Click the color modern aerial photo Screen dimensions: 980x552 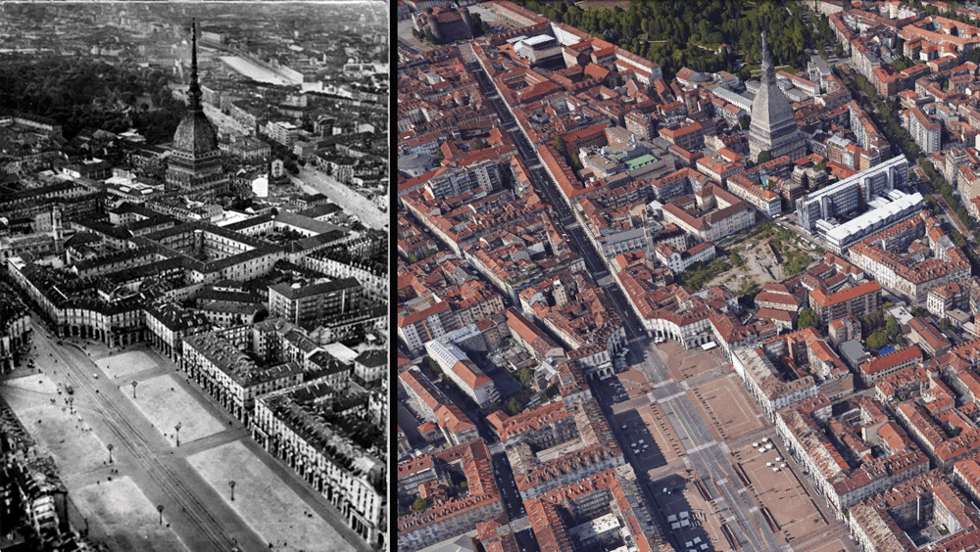pos(689,276)
